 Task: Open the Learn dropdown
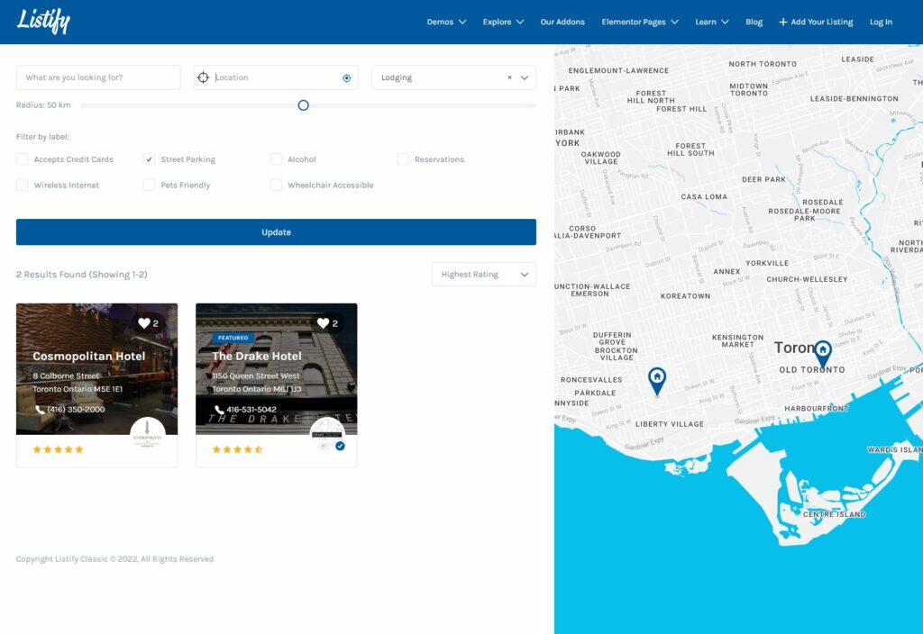click(x=712, y=23)
